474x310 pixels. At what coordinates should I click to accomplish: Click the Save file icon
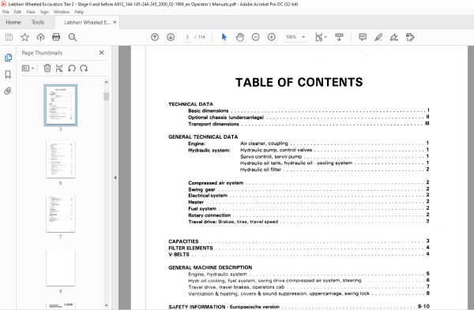coord(9,37)
